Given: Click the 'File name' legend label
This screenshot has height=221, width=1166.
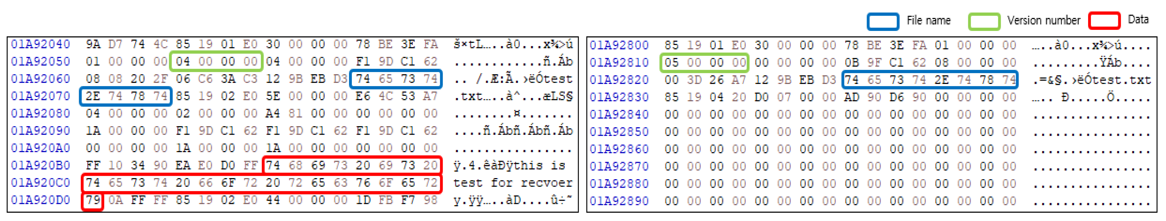Looking at the screenshot, I should pyautogui.click(x=928, y=21).
